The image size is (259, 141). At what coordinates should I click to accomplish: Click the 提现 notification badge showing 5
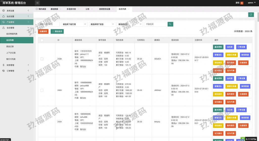coord(242,3)
